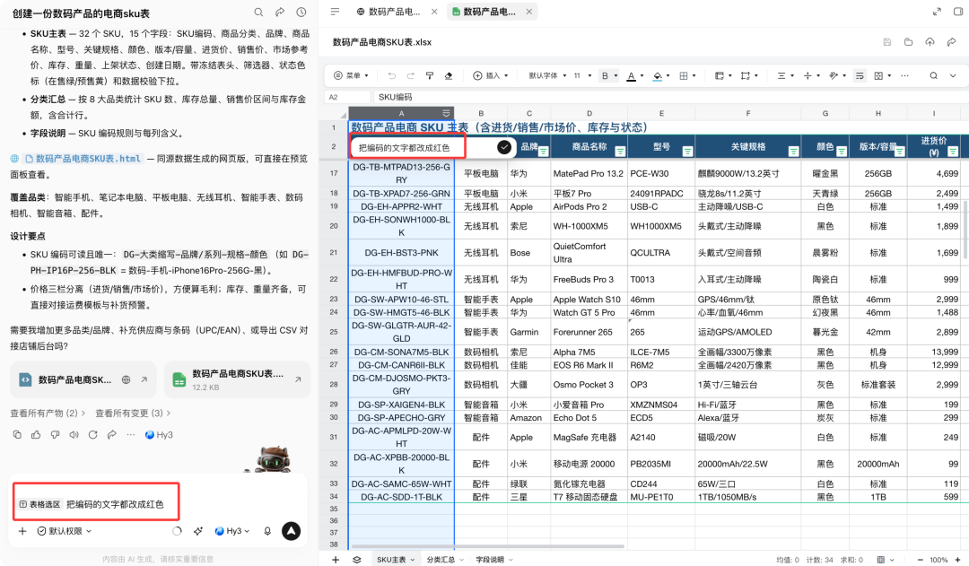Open filter on 型号 column header

(x=687, y=152)
